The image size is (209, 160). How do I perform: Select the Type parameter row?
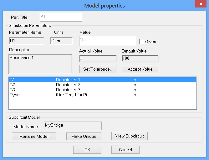(x=102, y=95)
